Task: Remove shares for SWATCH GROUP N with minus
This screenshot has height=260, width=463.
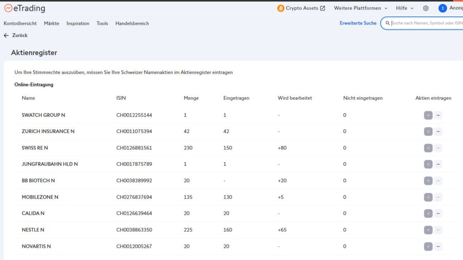Action: (x=438, y=115)
